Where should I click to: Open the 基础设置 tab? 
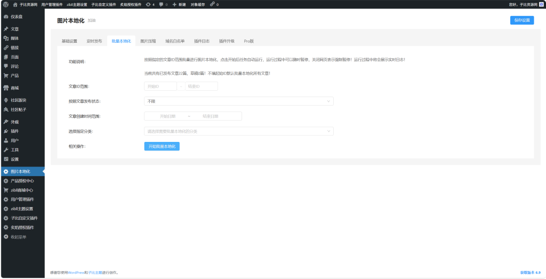69,41
